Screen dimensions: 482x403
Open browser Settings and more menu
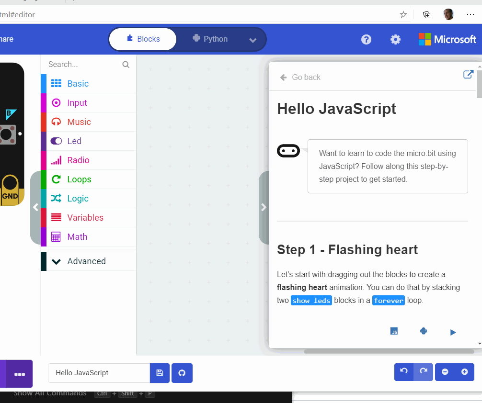pyautogui.click(x=471, y=14)
